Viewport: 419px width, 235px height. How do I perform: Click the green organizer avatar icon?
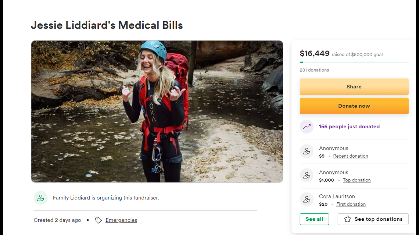40,198
